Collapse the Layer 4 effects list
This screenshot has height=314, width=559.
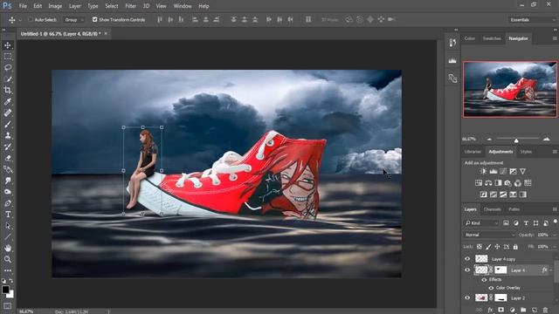click(x=551, y=270)
